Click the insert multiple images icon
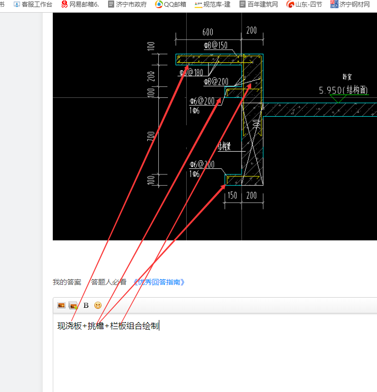This screenshot has width=377, height=392. [x=73, y=305]
